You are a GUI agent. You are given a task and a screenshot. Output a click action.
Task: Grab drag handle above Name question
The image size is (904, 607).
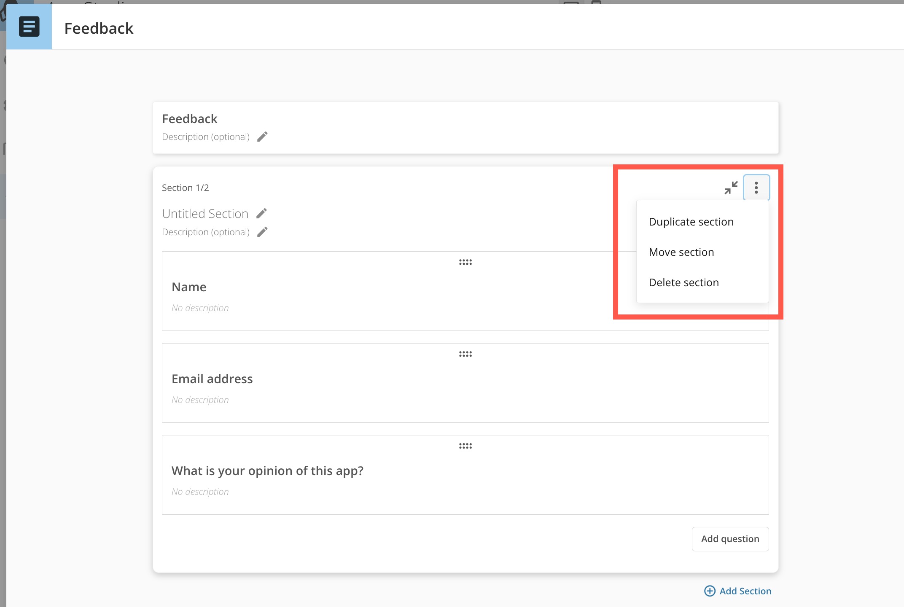click(x=465, y=262)
